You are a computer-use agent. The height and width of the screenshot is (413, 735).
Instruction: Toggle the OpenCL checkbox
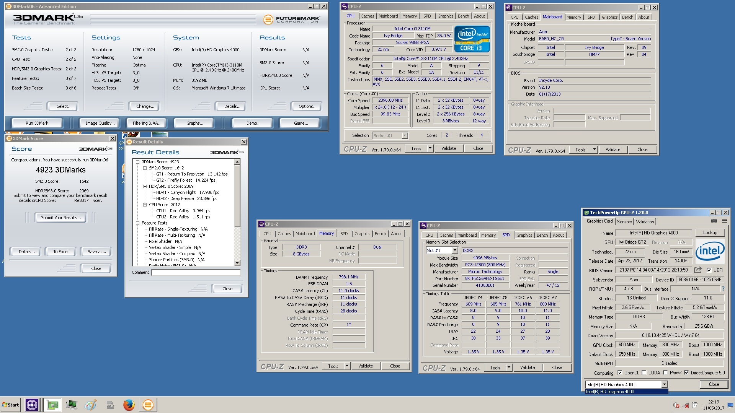pos(620,373)
